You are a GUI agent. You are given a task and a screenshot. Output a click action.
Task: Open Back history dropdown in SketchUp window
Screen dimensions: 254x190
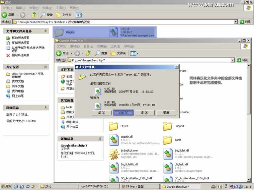(71, 53)
